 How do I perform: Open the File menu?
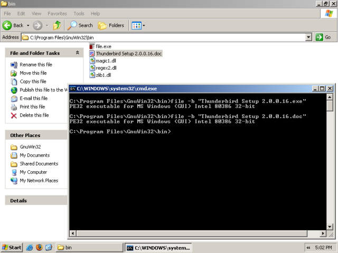(x=7, y=14)
